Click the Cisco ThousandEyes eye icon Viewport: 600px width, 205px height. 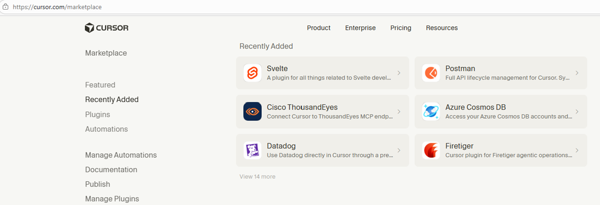(x=252, y=111)
